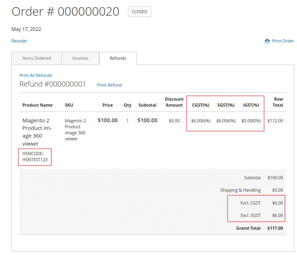Click the IGST(%) column header
This screenshot has width=297, height=255.
(251, 105)
